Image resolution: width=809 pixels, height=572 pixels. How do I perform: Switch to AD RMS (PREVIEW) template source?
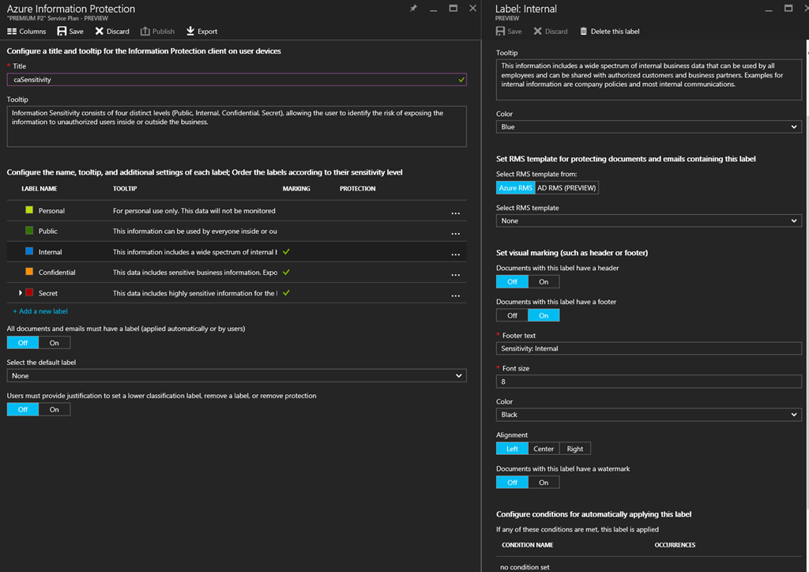(566, 188)
